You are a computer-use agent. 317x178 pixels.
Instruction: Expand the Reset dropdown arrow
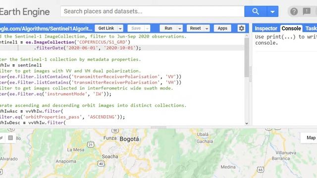pos(207,29)
